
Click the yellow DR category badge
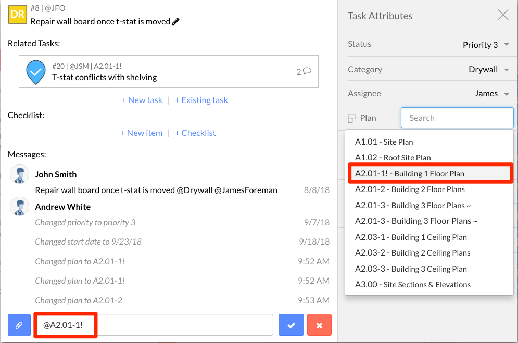(18, 14)
